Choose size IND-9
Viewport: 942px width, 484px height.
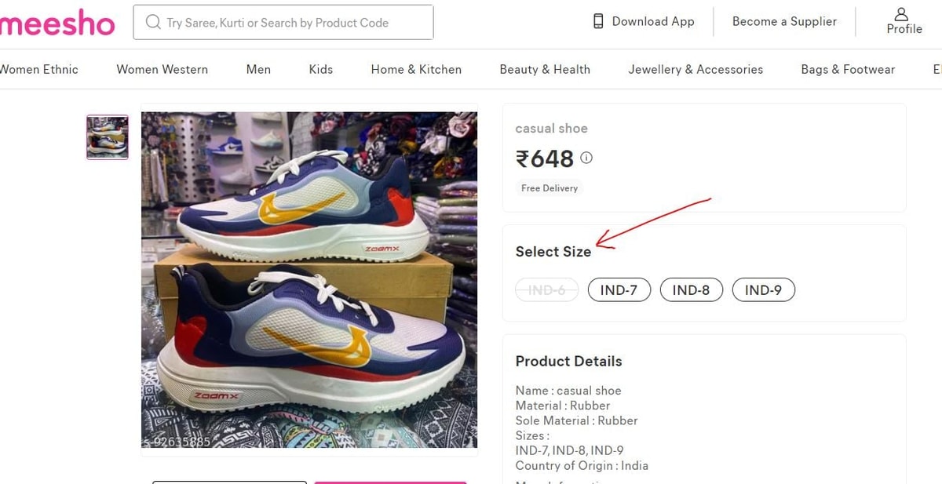click(x=763, y=290)
